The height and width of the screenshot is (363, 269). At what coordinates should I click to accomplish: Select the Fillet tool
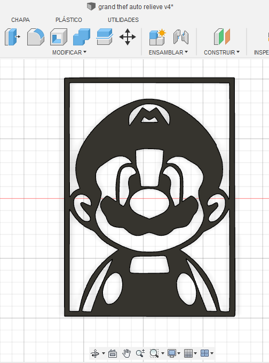click(36, 37)
